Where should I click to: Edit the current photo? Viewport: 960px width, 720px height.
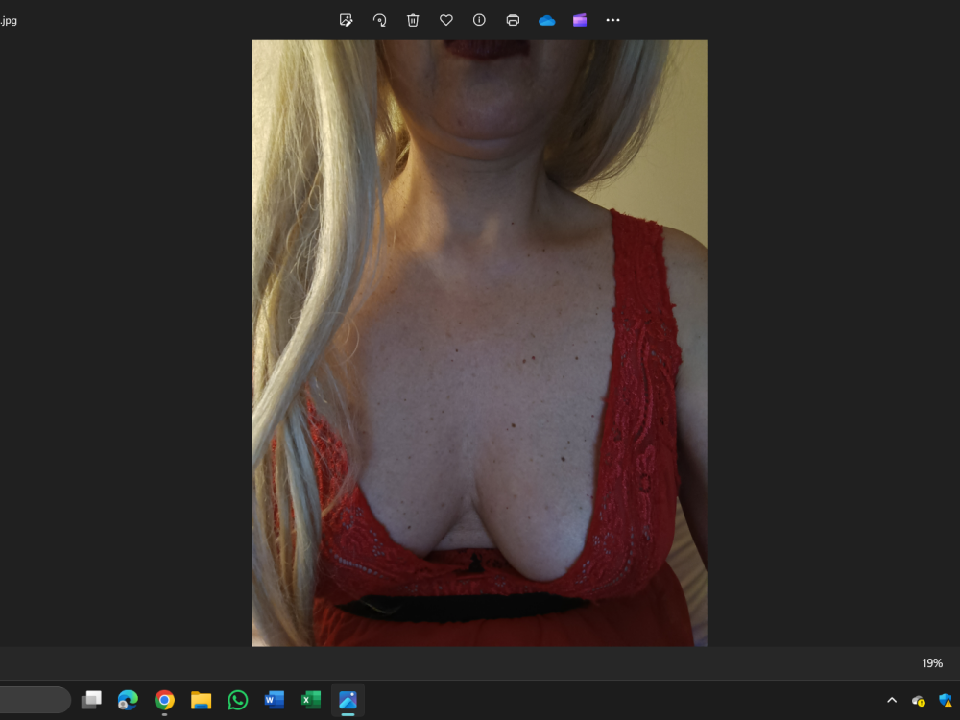coord(346,20)
